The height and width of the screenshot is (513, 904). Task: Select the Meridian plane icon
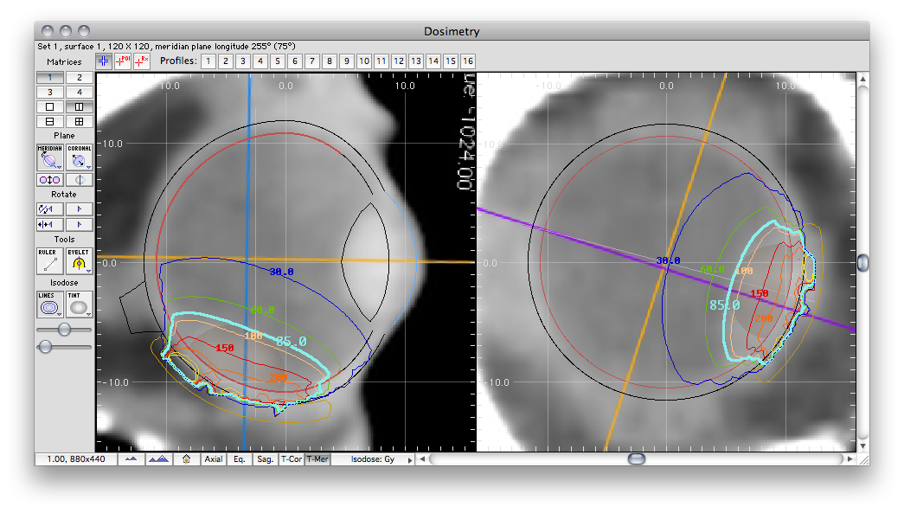[x=49, y=157]
